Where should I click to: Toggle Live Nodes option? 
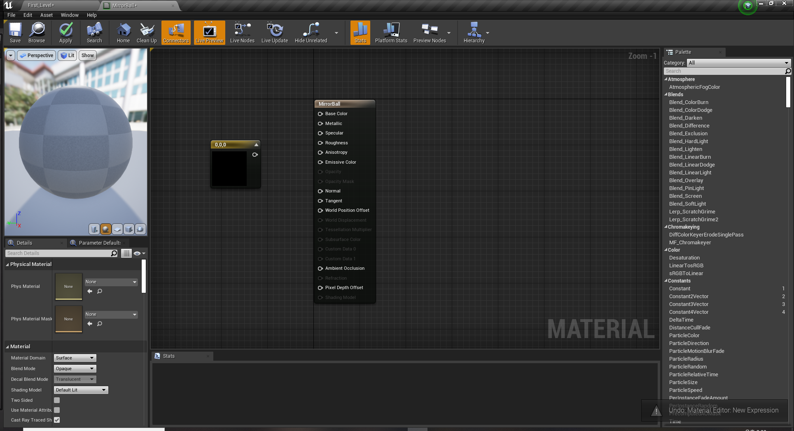tap(242, 32)
